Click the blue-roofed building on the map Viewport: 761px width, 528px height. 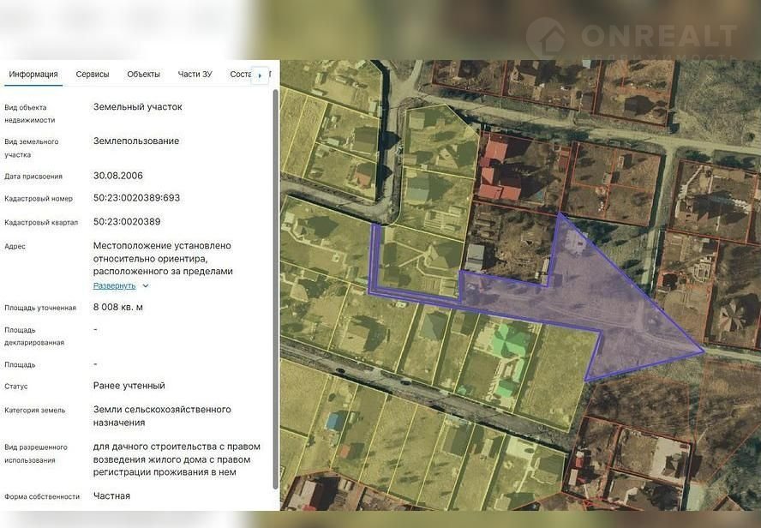coord(337,420)
